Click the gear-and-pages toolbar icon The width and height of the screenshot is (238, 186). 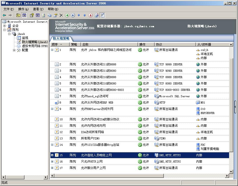point(96,15)
